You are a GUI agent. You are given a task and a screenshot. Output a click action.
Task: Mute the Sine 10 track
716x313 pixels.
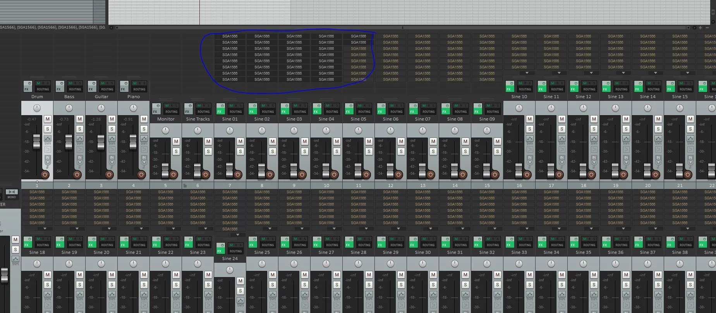click(530, 119)
